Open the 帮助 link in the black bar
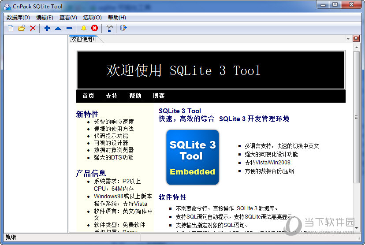This screenshot has width=365, height=245. pos(135,96)
